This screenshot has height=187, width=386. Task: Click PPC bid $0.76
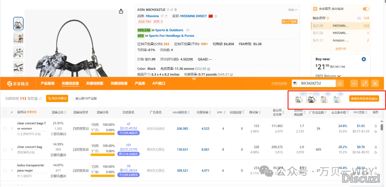pos(361,147)
